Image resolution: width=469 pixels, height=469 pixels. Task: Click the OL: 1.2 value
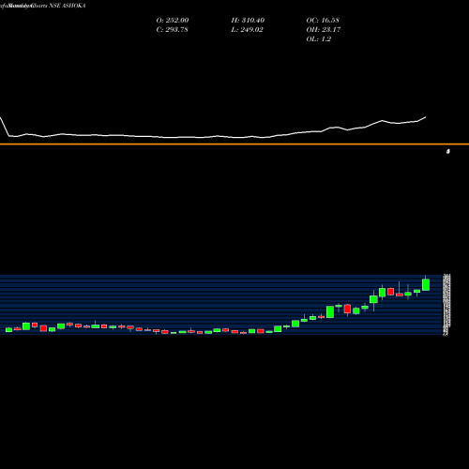318,38
